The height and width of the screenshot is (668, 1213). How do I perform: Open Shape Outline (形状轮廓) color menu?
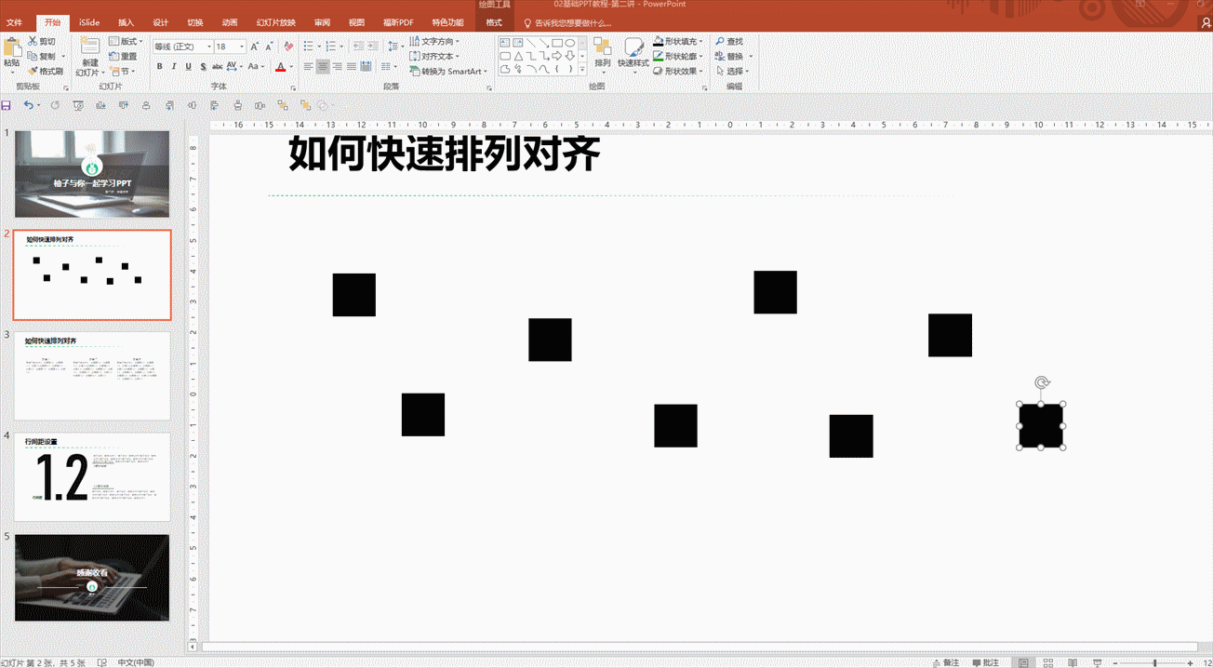(679, 57)
